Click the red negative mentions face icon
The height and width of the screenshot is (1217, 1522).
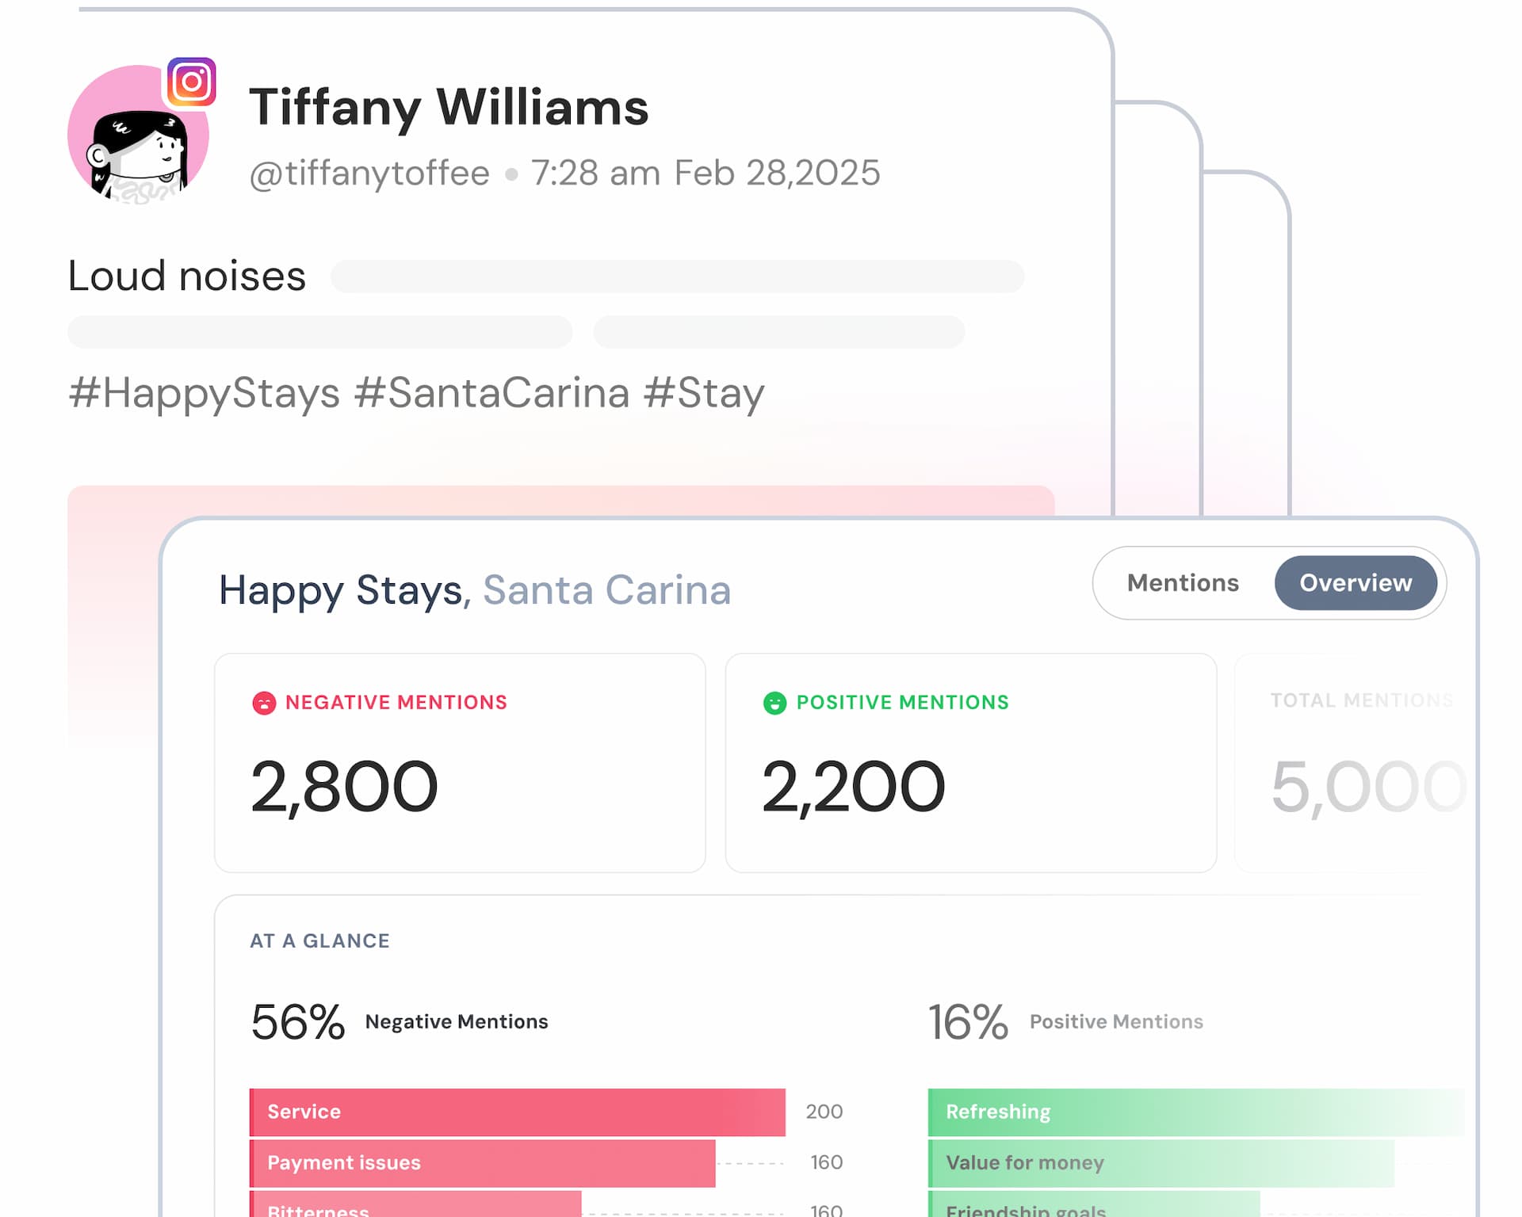click(x=263, y=703)
